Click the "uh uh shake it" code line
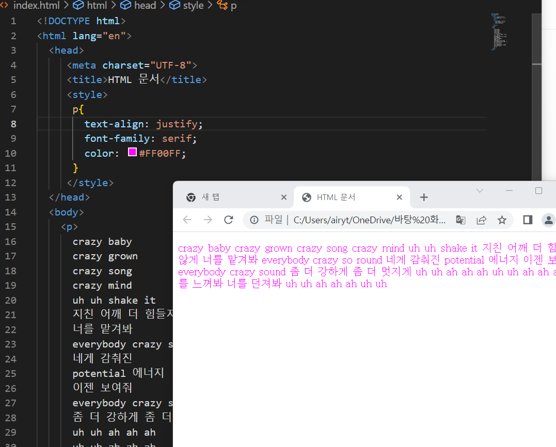Screen dimensions: 556x447 [114, 301]
